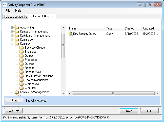164x122 pixels.
Task: Select the Shared Documents folder icon
Action: [22, 80]
